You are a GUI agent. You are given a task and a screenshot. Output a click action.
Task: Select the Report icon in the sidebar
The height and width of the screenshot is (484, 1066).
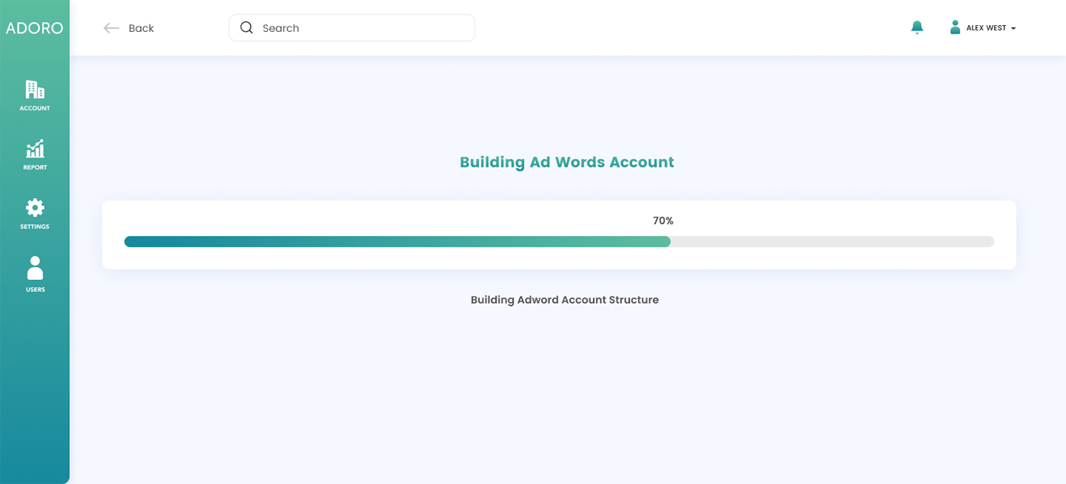[x=34, y=149]
